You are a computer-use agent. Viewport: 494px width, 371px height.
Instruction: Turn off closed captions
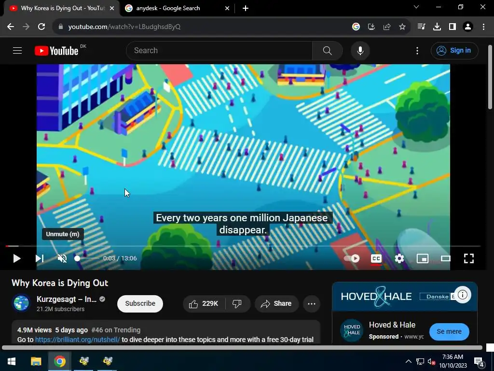point(376,258)
